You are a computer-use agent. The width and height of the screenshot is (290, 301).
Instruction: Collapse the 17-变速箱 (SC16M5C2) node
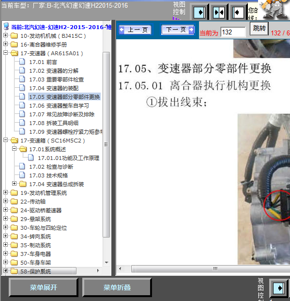pyautogui.click(x=5, y=140)
